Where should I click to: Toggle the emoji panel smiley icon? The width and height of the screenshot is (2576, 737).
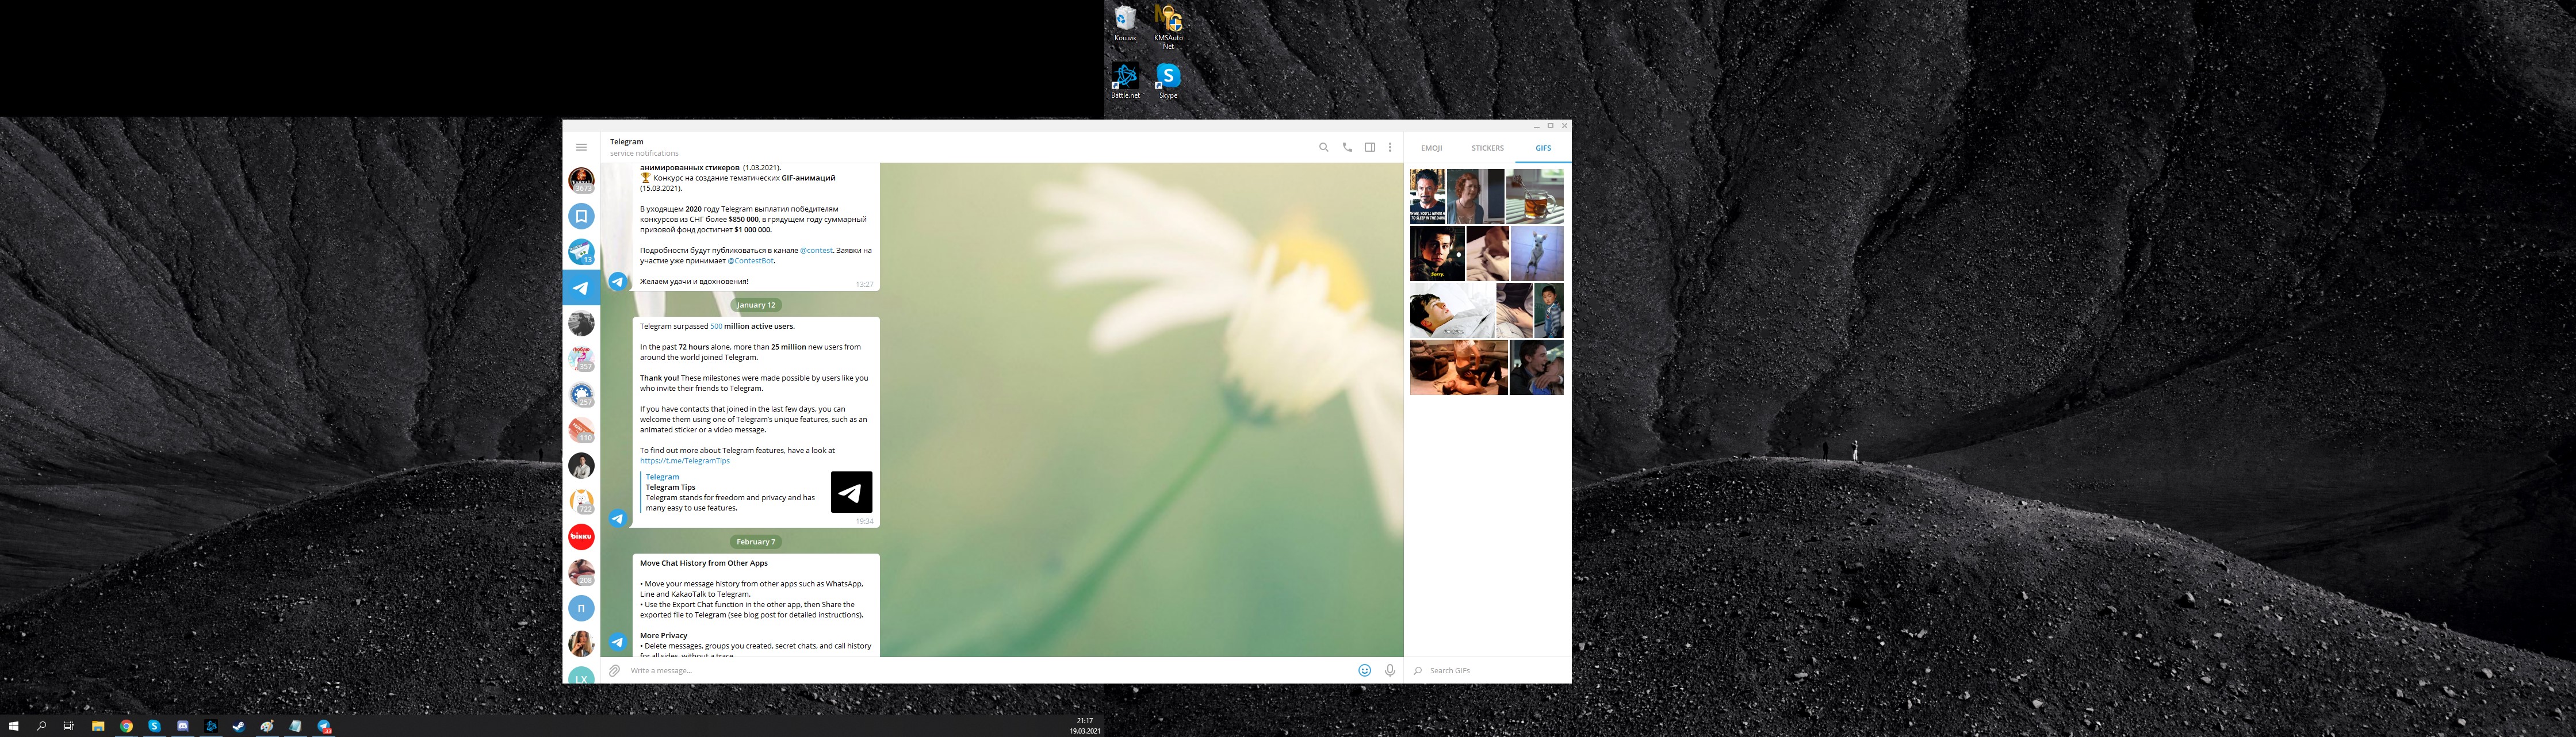point(1364,670)
